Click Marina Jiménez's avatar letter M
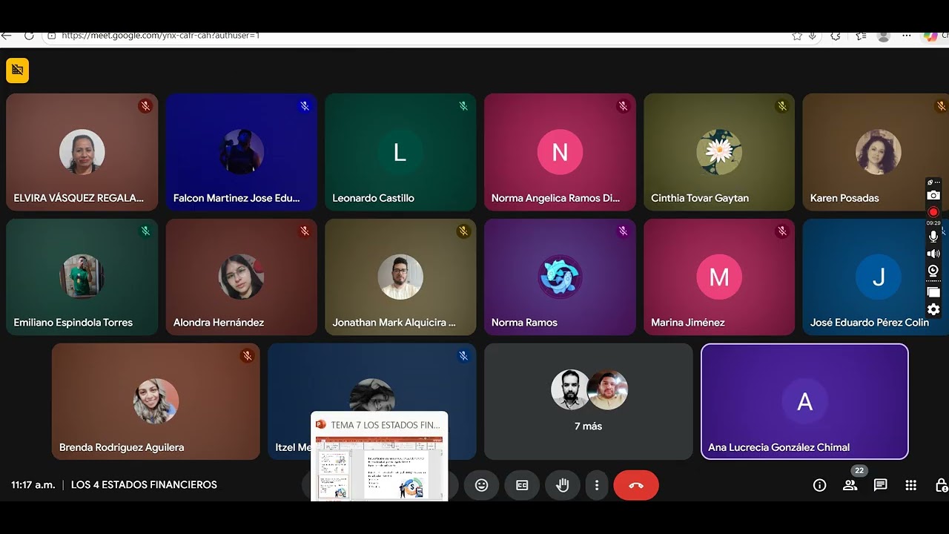 coord(719,277)
